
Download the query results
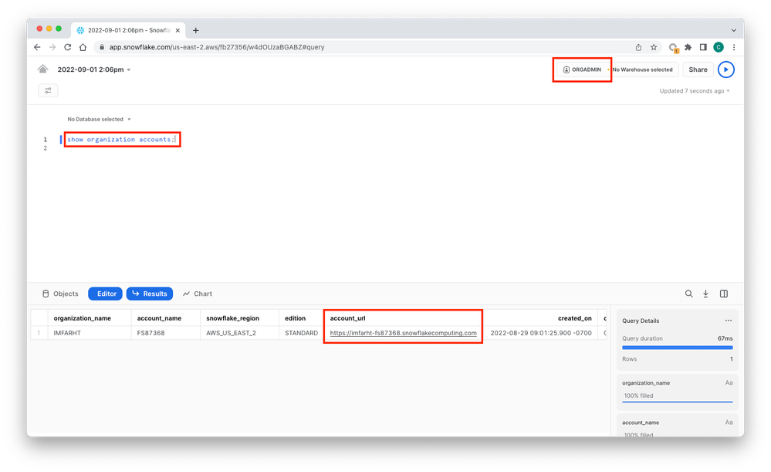[705, 294]
